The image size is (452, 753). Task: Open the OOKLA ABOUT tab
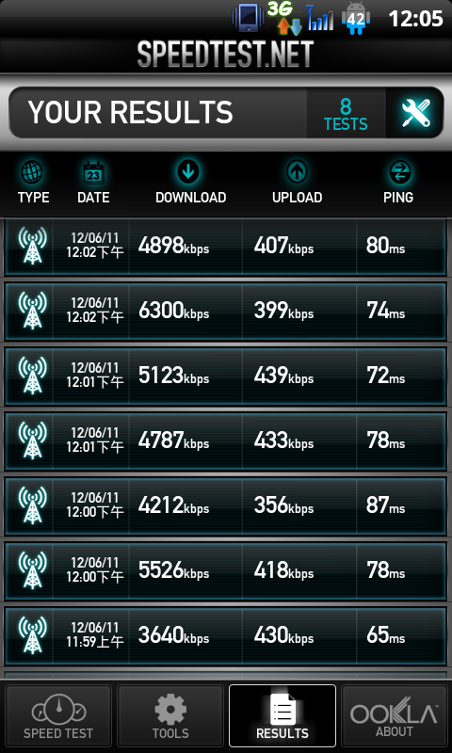395,716
